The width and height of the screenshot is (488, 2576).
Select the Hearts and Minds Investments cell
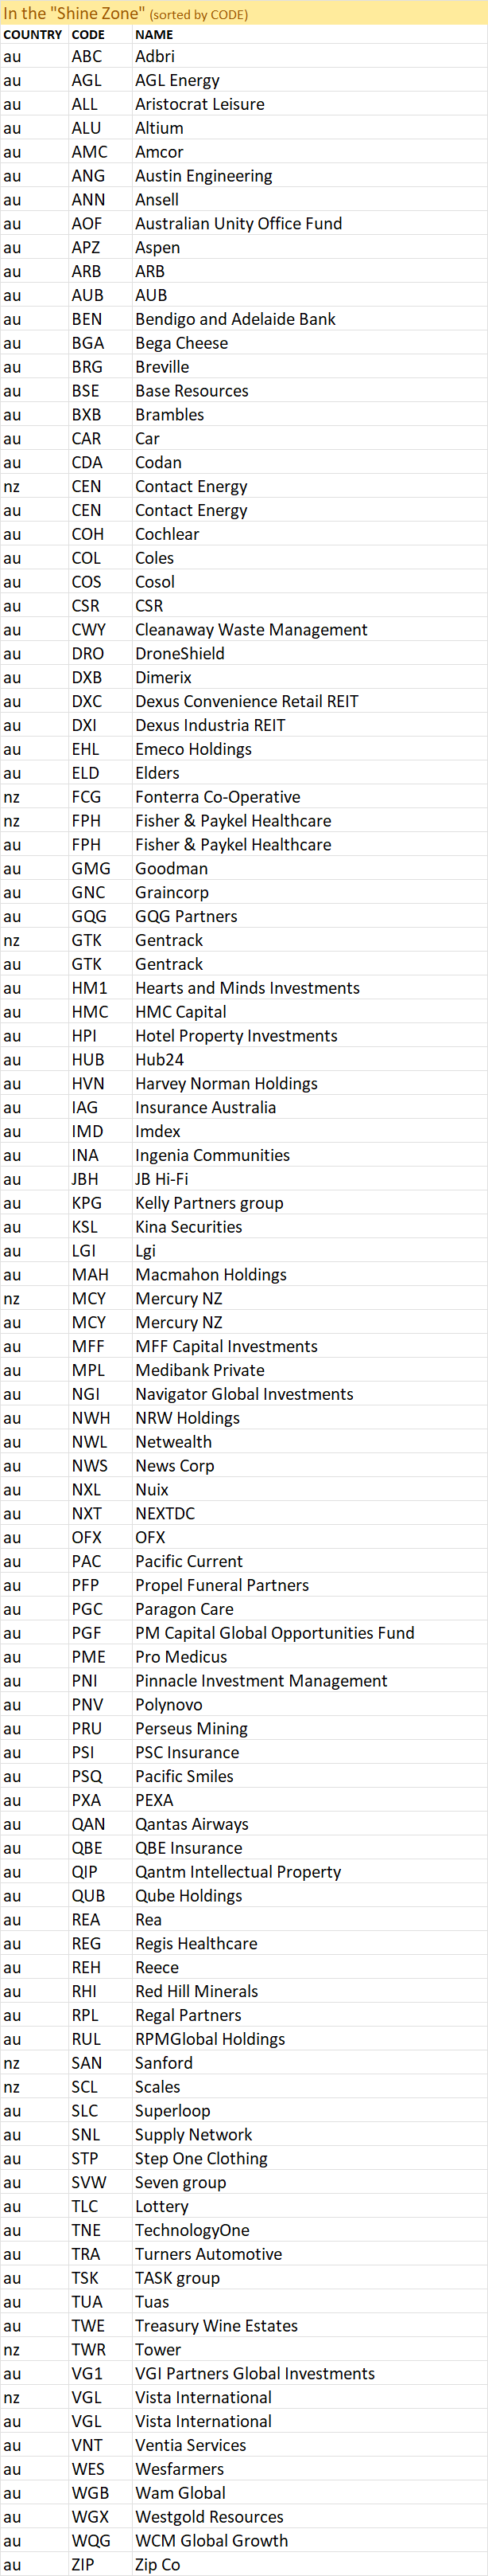309,988
